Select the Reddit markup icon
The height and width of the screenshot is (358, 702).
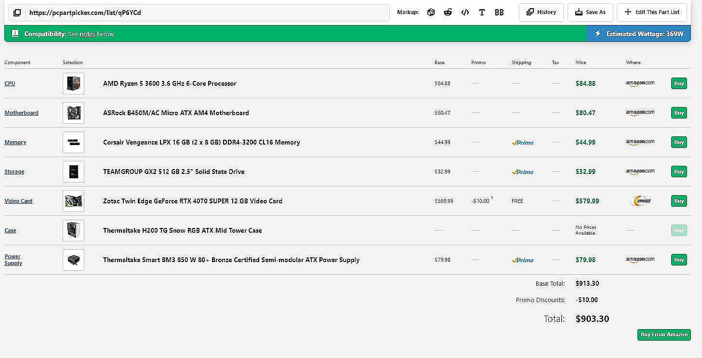(448, 13)
